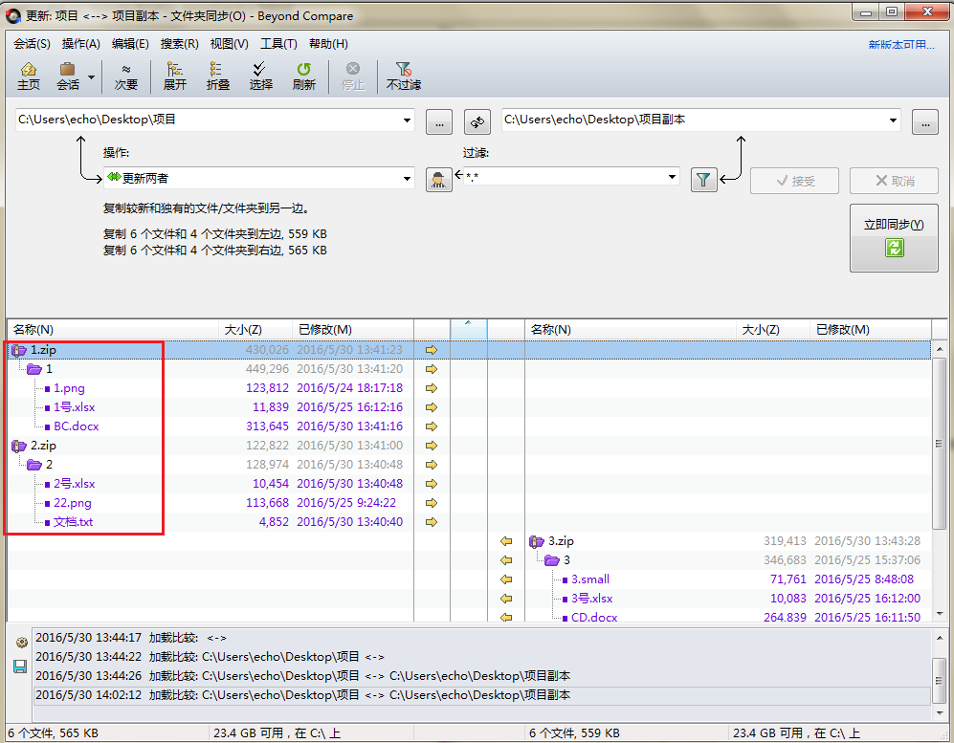Click the 不过滤 (No filter) toolbar icon
The height and width of the screenshot is (743, 954).
click(403, 76)
